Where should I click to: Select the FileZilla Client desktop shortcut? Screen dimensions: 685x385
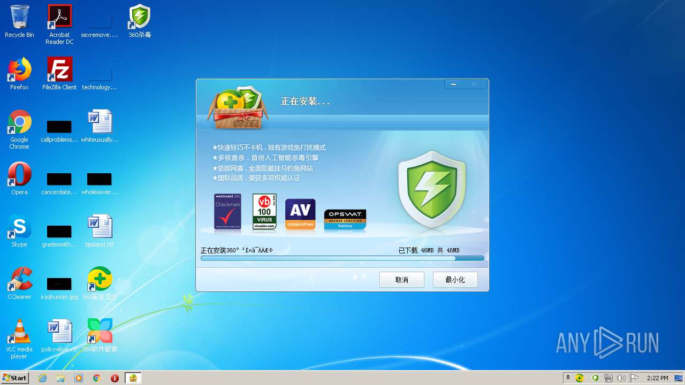click(59, 74)
